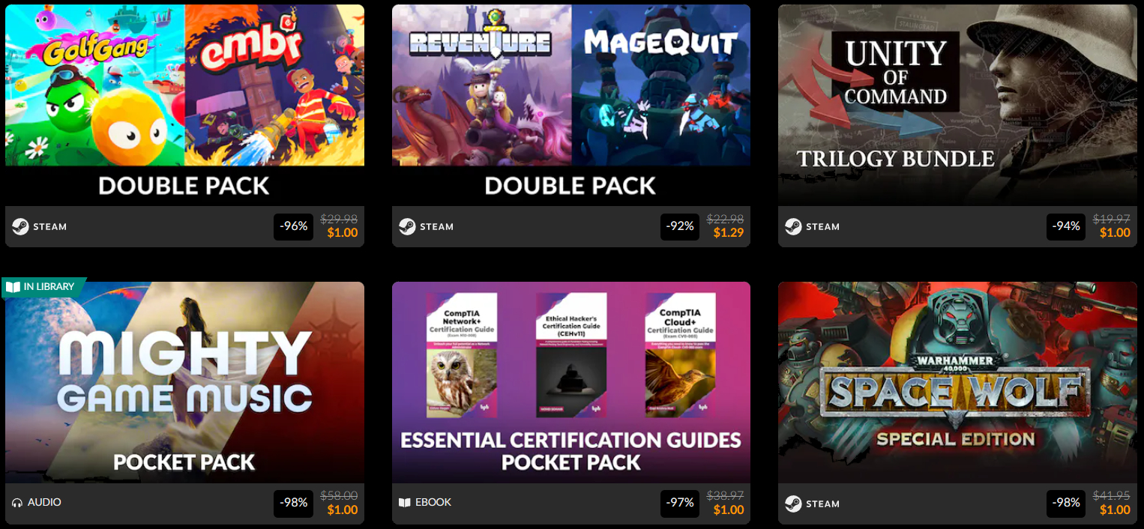The width and height of the screenshot is (1144, 529).
Task: Click the -96% discount badge
Action: (294, 226)
